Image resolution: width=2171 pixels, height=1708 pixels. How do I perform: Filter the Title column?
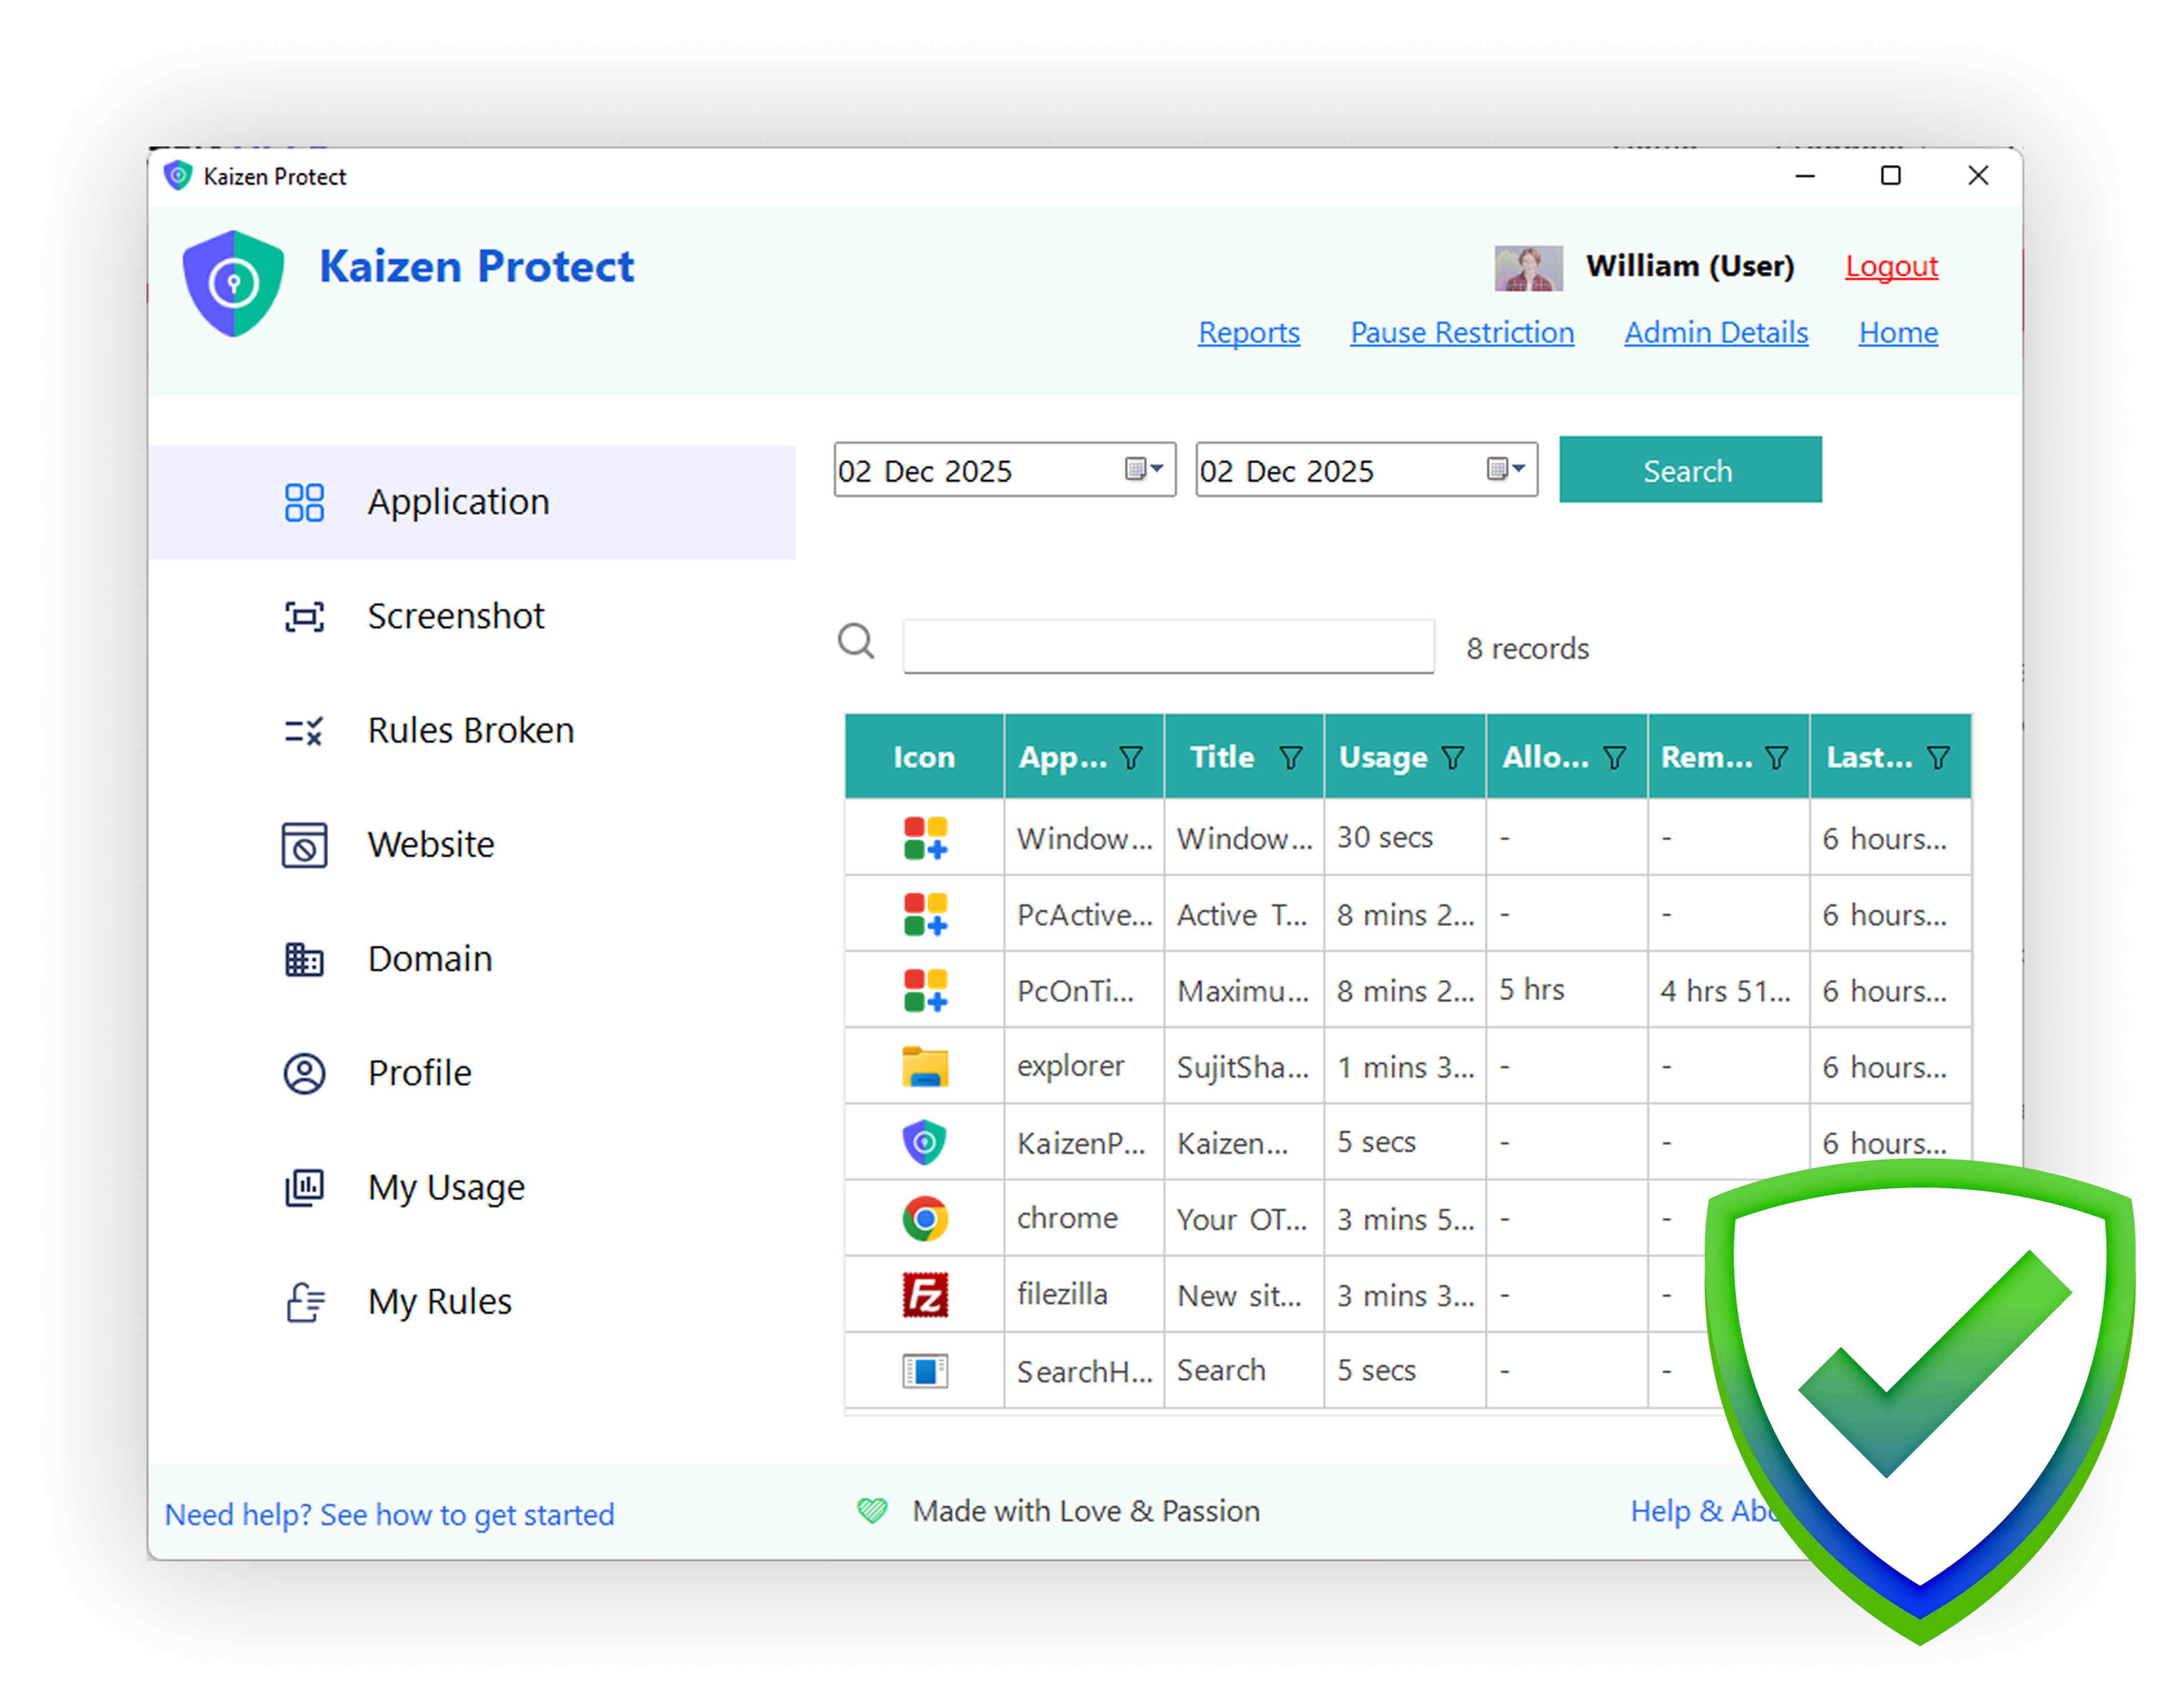click(1291, 758)
